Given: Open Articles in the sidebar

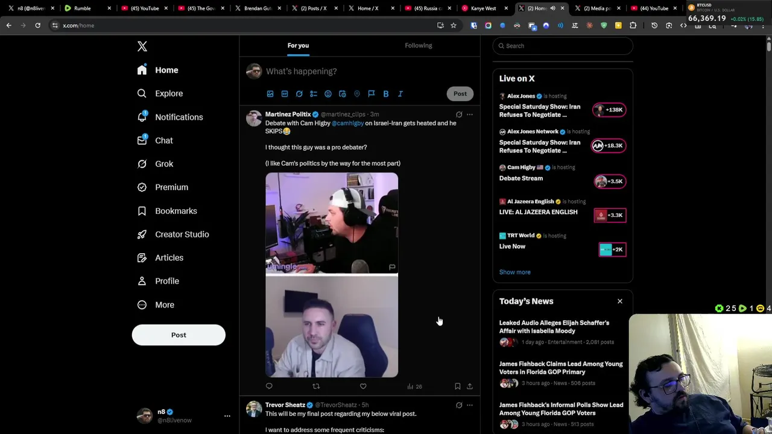Looking at the screenshot, I should (160, 258).
